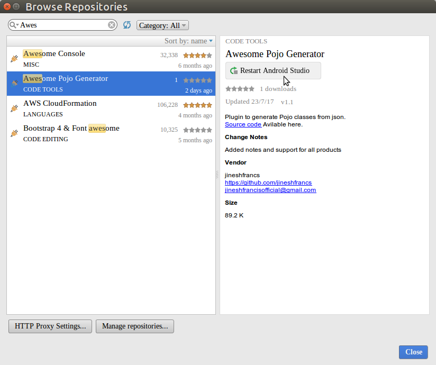
Task: Click the star rating of Awesome Console
Action: 197,56
